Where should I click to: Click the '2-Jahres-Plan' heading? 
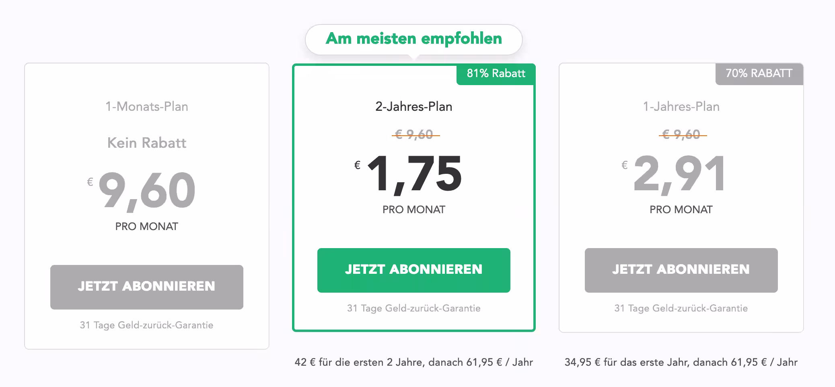click(413, 107)
